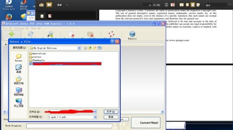Click the Work Progress bar
The height and width of the screenshot is (130, 233).
[69, 126]
